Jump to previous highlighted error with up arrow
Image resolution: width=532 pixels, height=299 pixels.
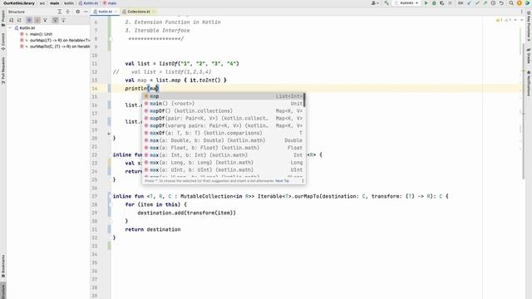click(x=515, y=20)
